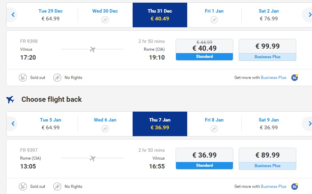The height and width of the screenshot is (194, 312).
Task: Choose € 89.99 Business Plus return fare
Action: tap(267, 159)
